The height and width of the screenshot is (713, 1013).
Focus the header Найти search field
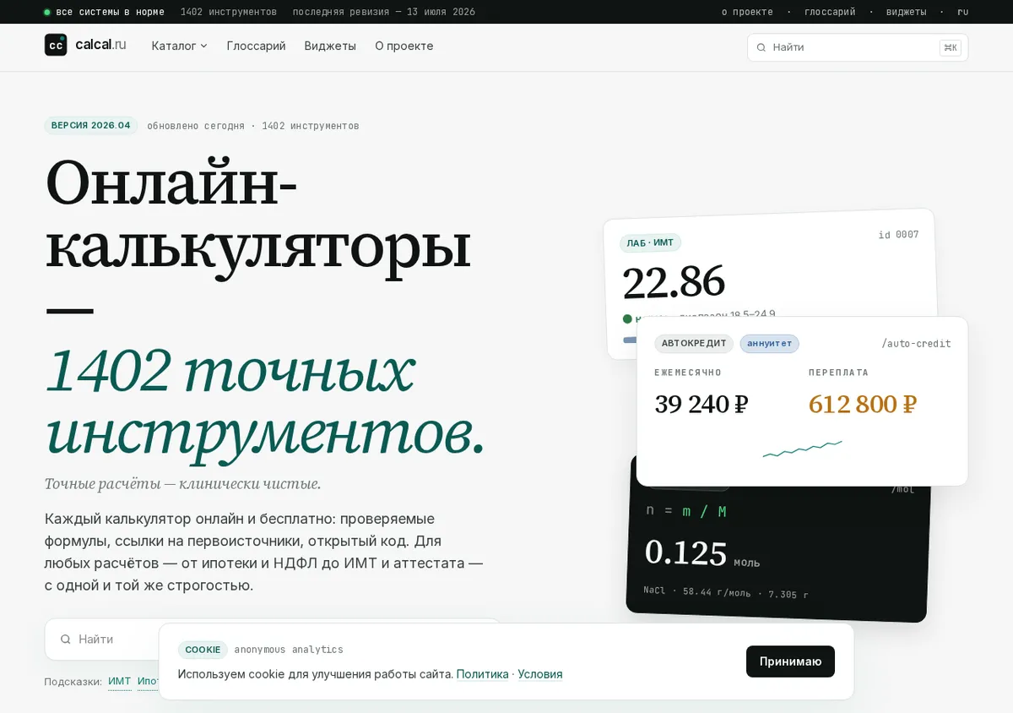[858, 48]
